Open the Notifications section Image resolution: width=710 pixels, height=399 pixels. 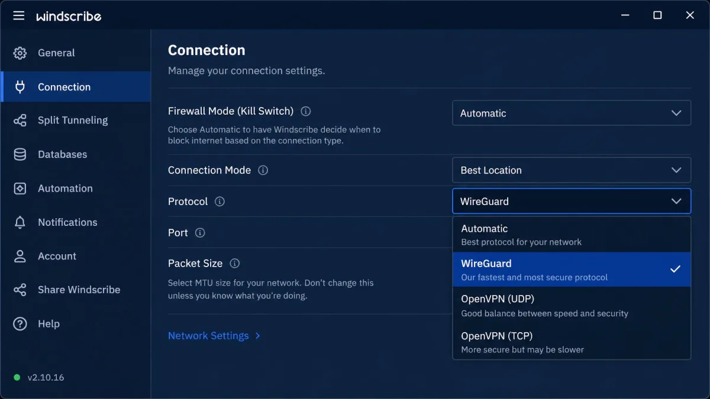pos(76,222)
